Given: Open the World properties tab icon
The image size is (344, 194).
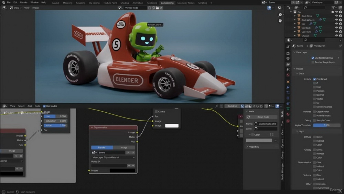Looking at the screenshot, I should pos(288,75).
